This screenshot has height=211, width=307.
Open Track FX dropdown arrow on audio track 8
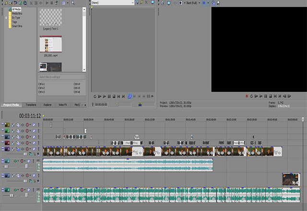(18, 190)
